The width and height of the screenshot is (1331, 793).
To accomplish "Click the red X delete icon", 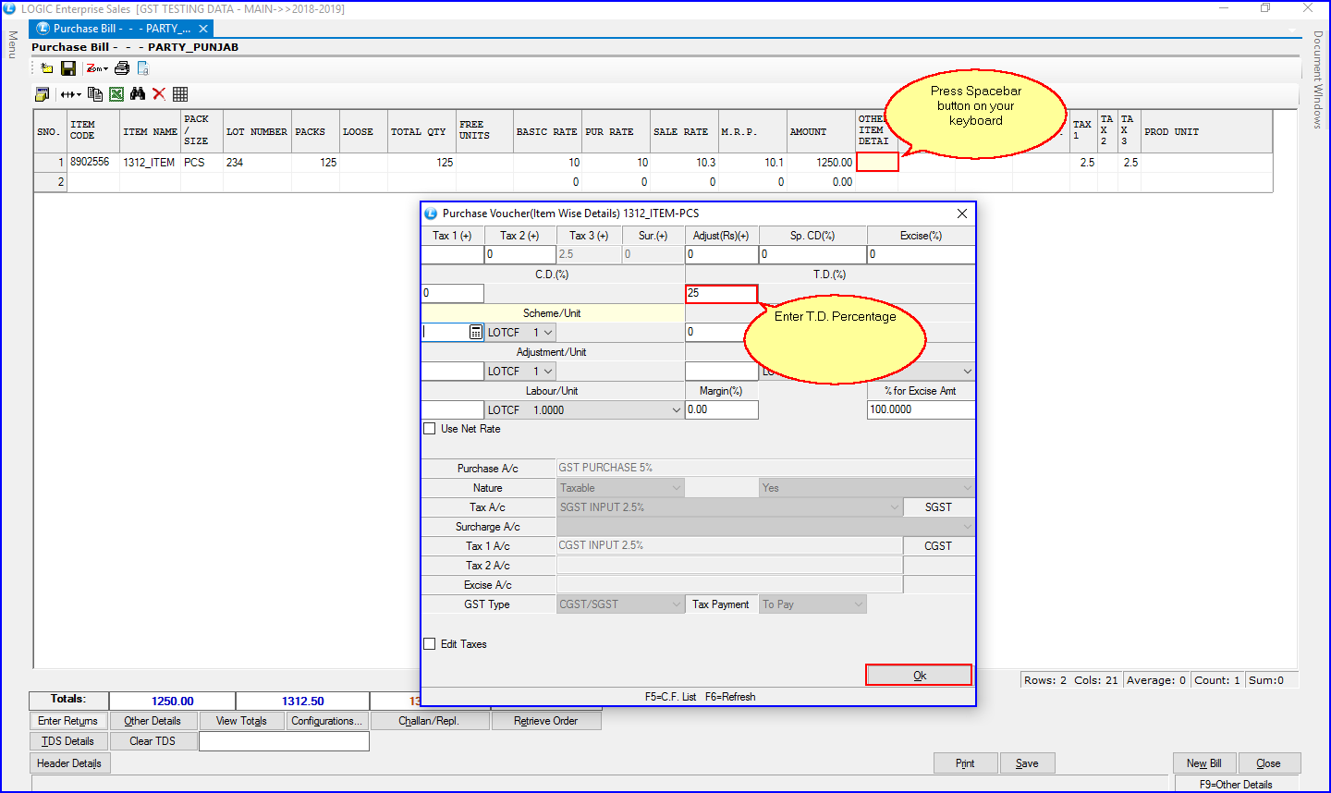I will 159,94.
